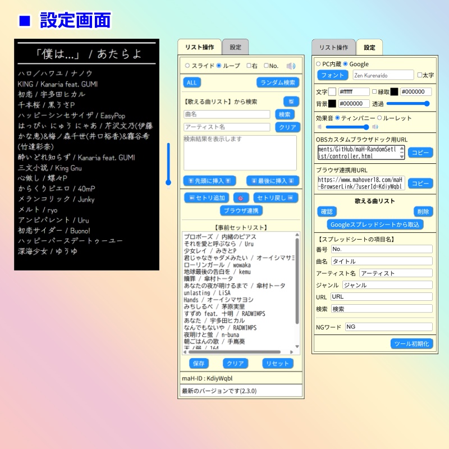
Task: Focus the アーティスト名 search field
Action: point(227,127)
